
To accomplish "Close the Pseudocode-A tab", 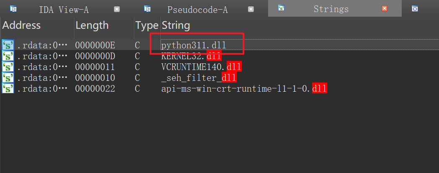I will click(x=251, y=9).
